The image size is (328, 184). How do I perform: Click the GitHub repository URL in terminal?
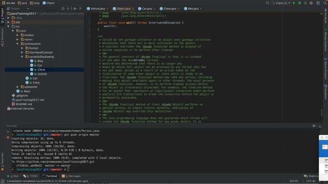click(55, 162)
